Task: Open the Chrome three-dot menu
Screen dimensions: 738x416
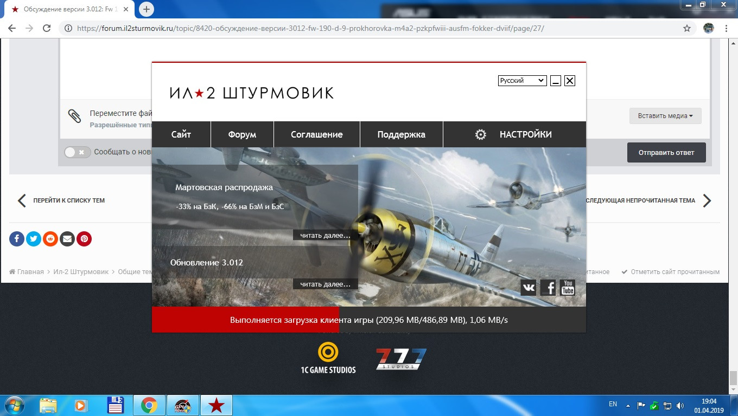Action: (x=727, y=28)
